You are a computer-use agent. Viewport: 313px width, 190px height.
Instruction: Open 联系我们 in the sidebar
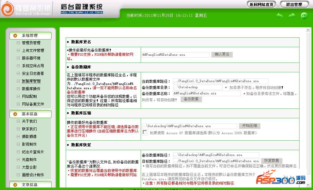point(29,129)
